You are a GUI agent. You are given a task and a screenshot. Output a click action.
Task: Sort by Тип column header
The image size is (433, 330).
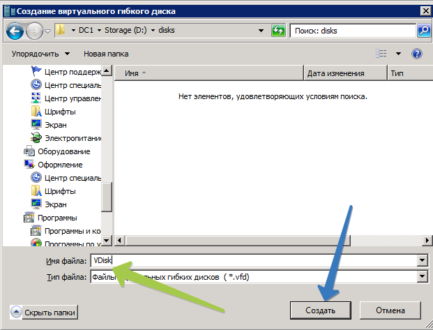coord(410,73)
